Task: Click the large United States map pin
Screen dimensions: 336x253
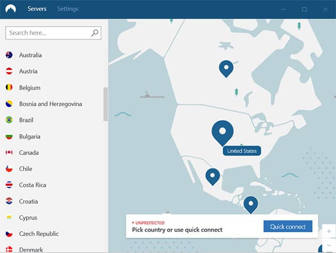Action: point(222,133)
